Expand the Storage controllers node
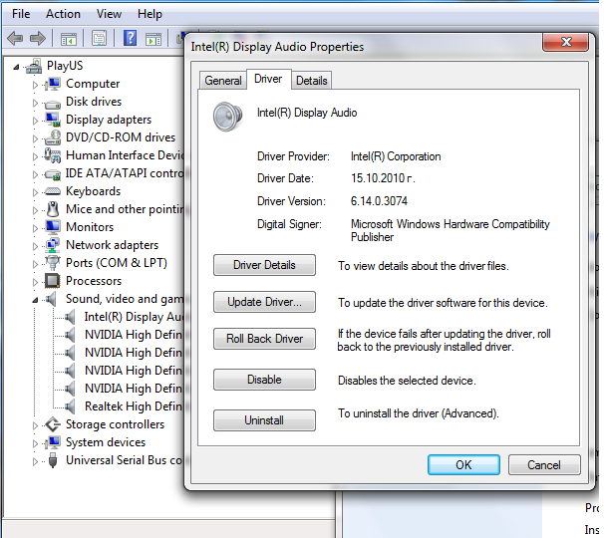Viewport: 604px width, 538px height. (35, 425)
